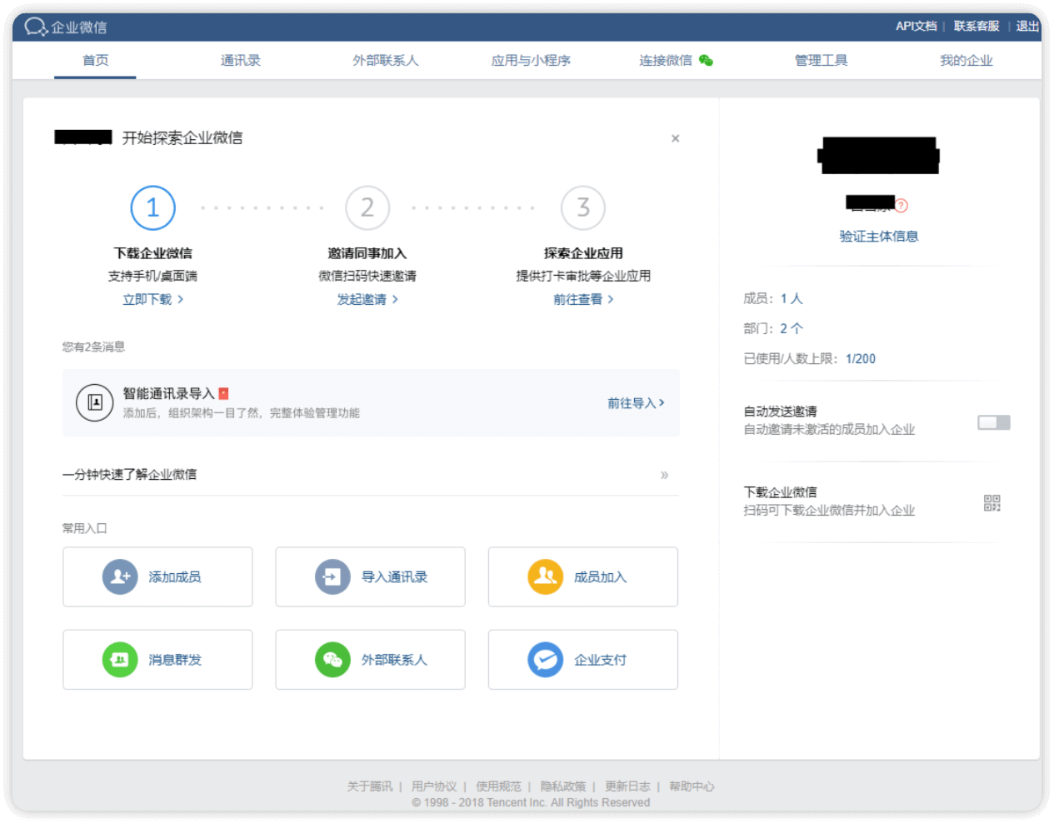The width and height of the screenshot is (1054, 823).
Task: Click the 添加成员 person-plus icon
Action: coord(120,576)
